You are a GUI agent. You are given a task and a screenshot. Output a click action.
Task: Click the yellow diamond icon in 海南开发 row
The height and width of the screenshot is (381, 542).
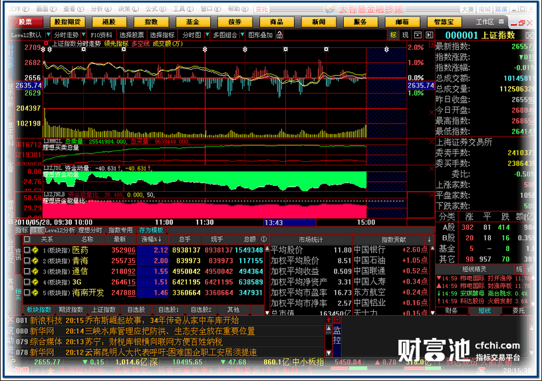(35, 293)
